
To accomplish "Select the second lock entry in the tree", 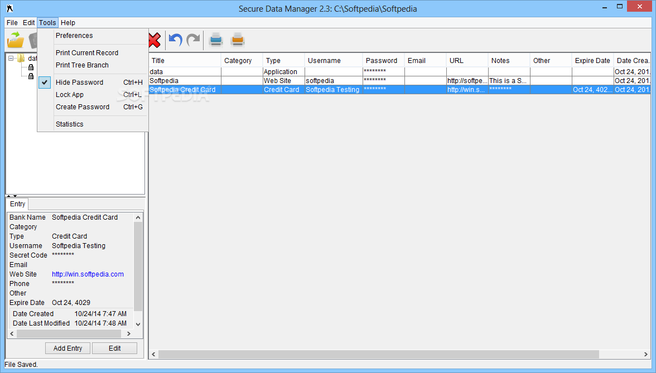I will (31, 76).
